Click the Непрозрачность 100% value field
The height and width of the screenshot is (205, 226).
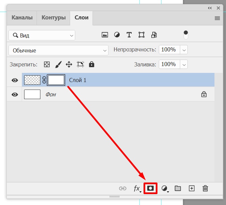tap(169, 50)
